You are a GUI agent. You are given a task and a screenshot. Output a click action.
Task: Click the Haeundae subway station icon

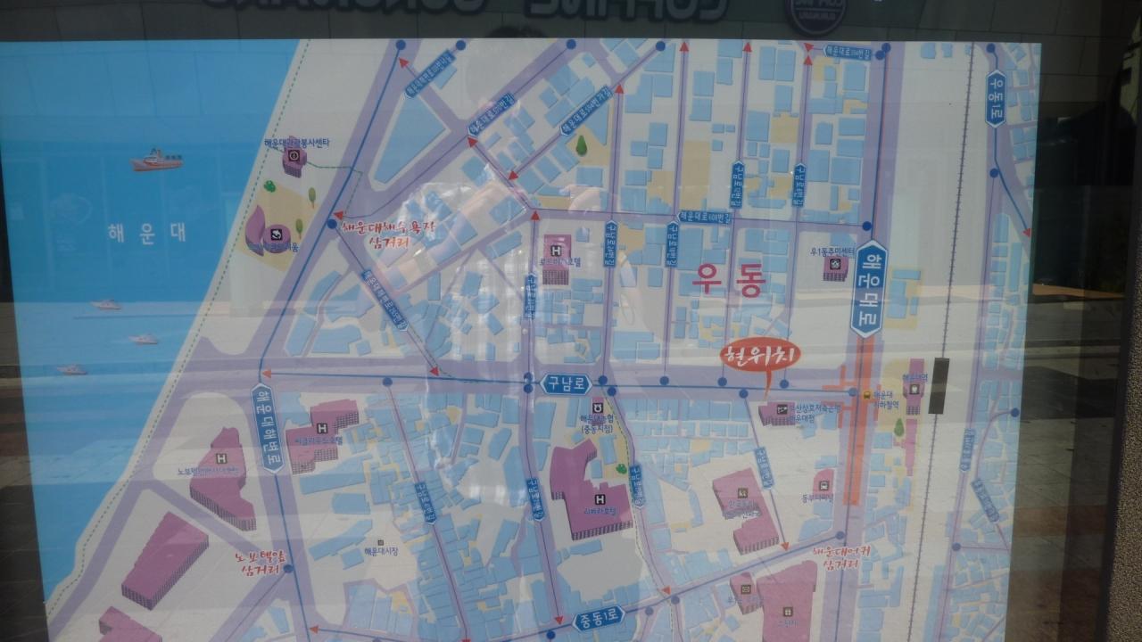[866, 393]
